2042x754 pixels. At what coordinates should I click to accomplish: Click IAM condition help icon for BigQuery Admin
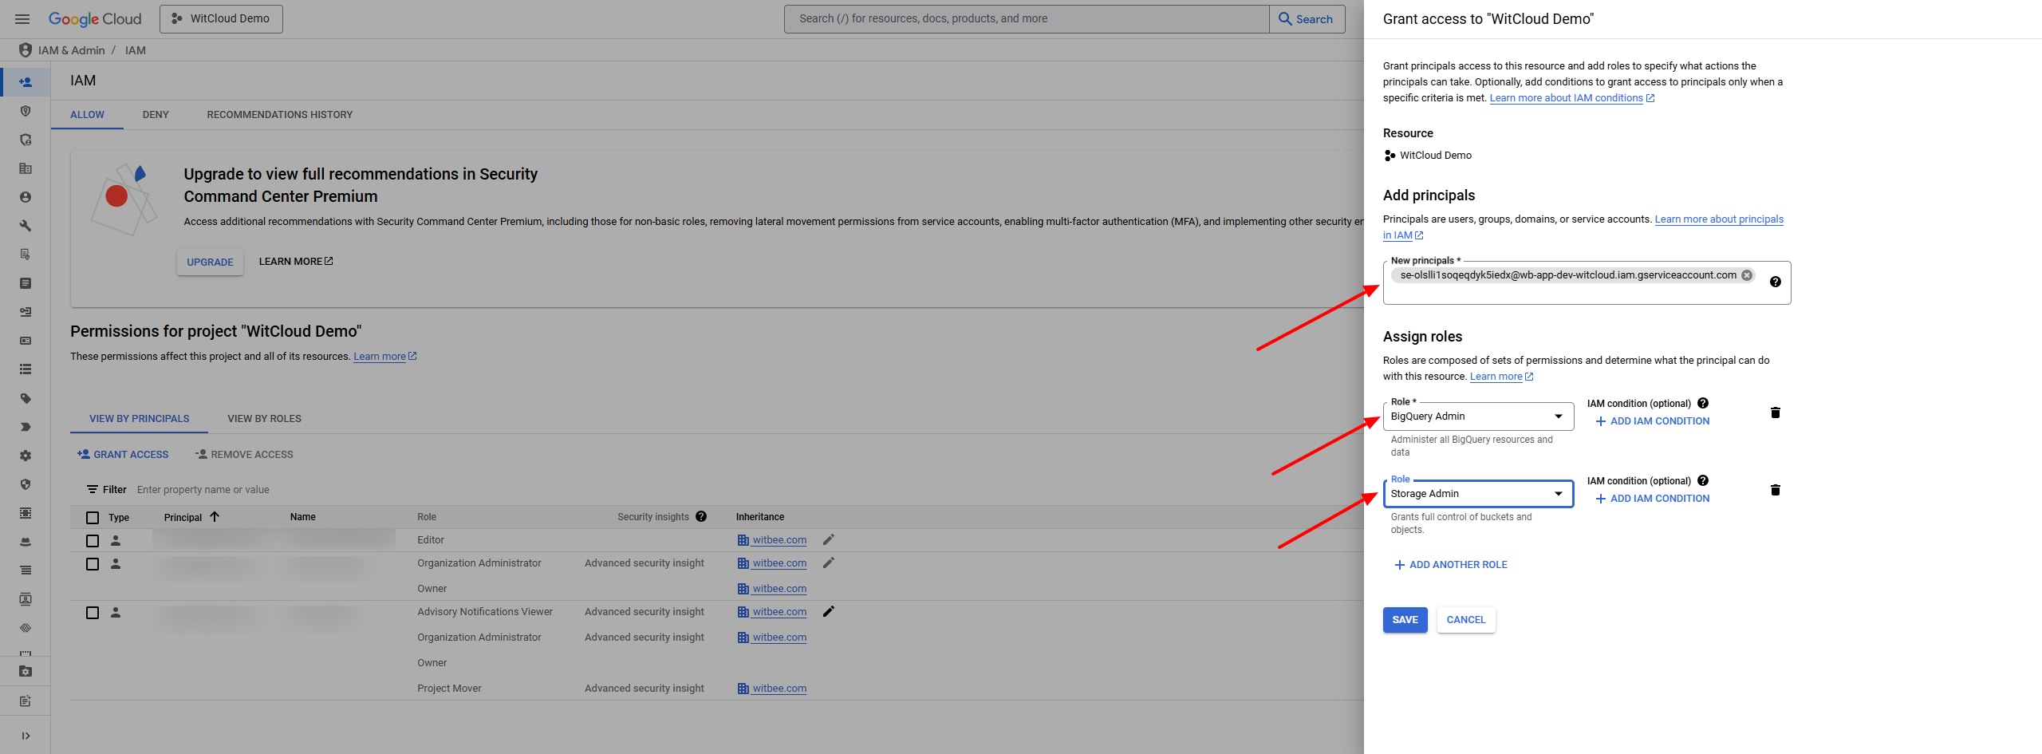click(x=1703, y=403)
